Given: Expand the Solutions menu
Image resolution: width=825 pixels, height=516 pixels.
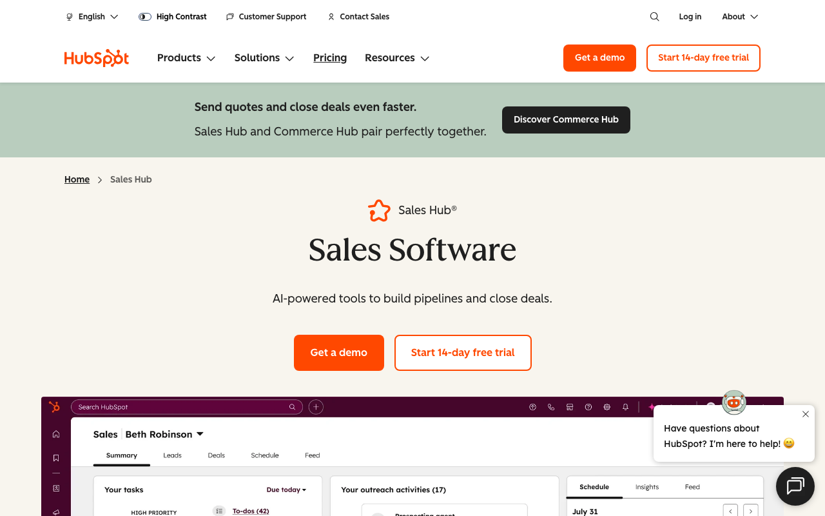Looking at the screenshot, I should 264,58.
